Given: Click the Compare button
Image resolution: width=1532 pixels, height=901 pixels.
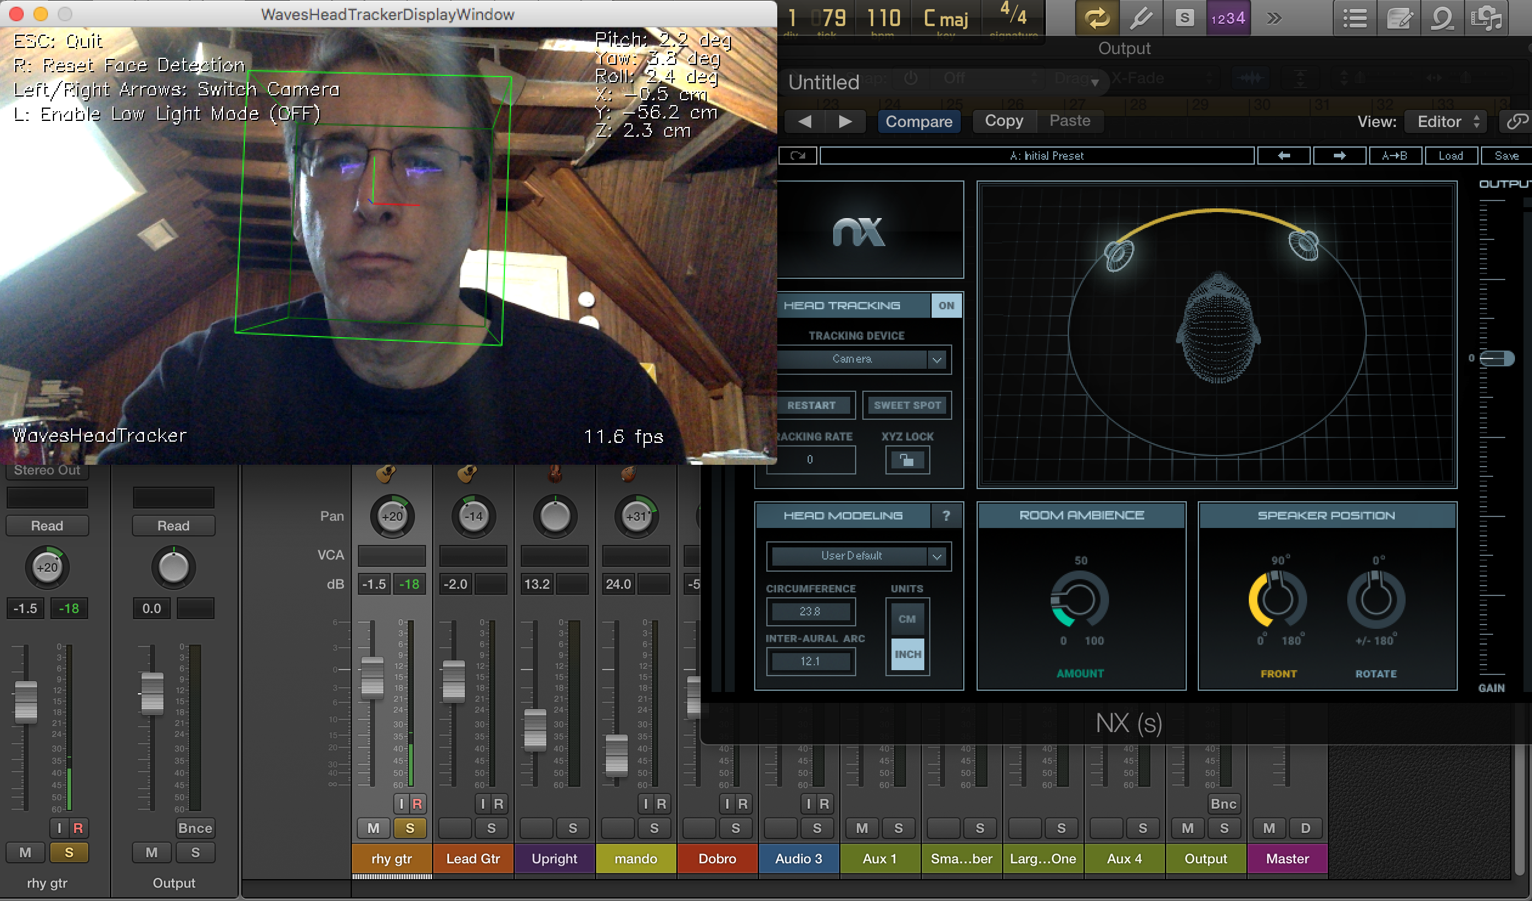Looking at the screenshot, I should tap(919, 121).
